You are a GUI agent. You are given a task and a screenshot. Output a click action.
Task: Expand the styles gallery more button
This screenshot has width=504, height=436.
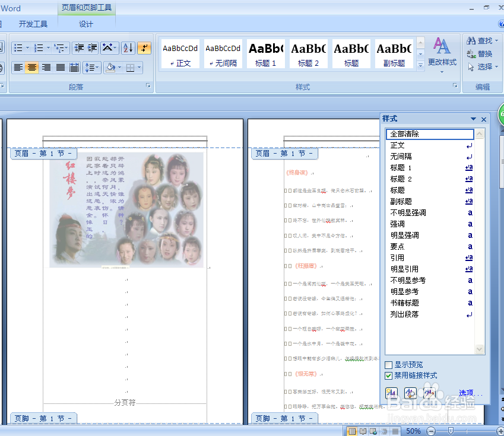tap(420, 65)
